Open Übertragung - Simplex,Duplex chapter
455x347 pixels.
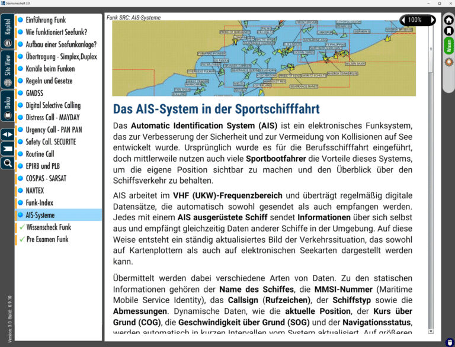(58, 57)
